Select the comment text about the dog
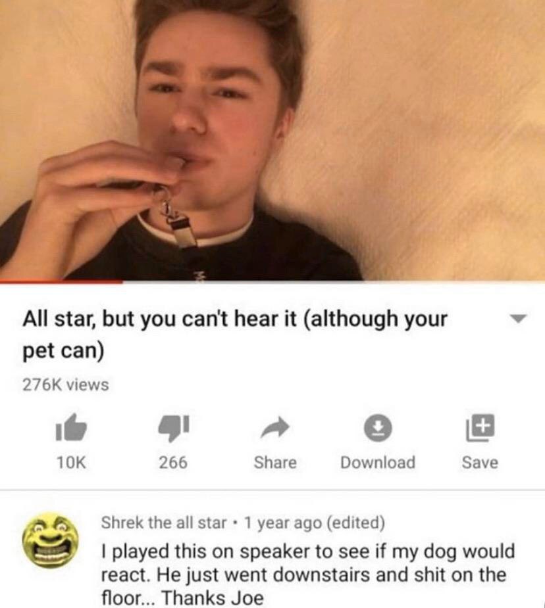545x608 pixels. click(x=308, y=574)
